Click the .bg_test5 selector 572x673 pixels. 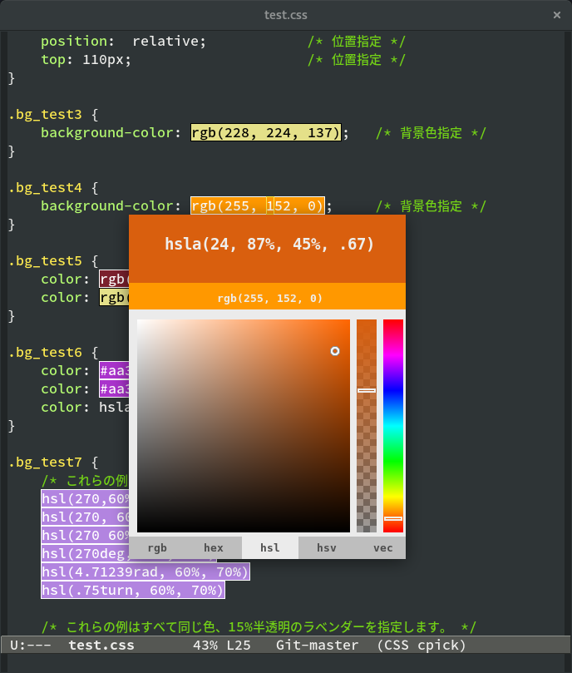point(45,261)
